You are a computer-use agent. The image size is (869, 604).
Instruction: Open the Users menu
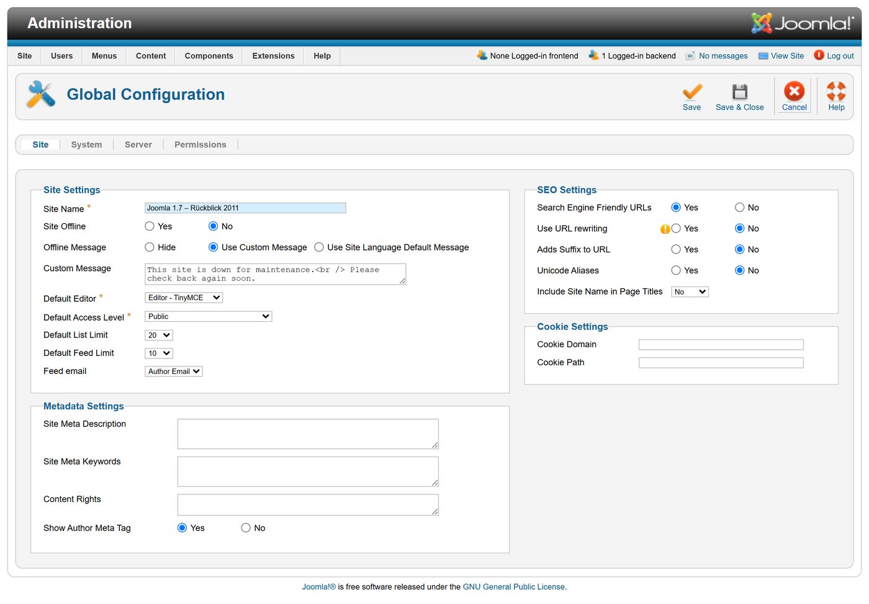pyautogui.click(x=62, y=56)
